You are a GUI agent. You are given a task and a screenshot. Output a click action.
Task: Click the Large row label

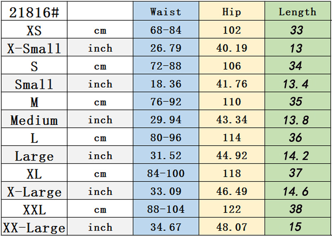click(x=34, y=156)
